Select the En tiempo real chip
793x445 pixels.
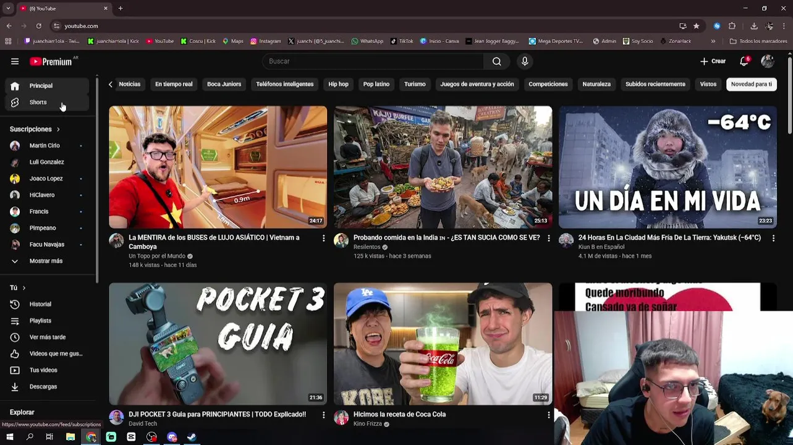pyautogui.click(x=174, y=84)
